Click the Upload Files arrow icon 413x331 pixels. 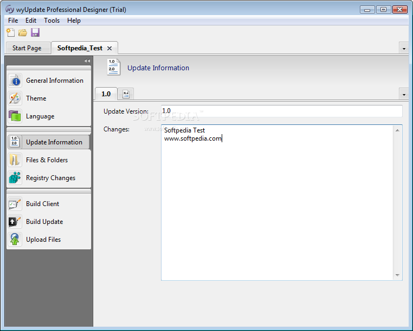coord(15,240)
